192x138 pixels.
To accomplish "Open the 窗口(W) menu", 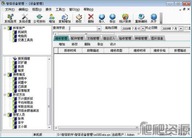I will click(74, 9).
